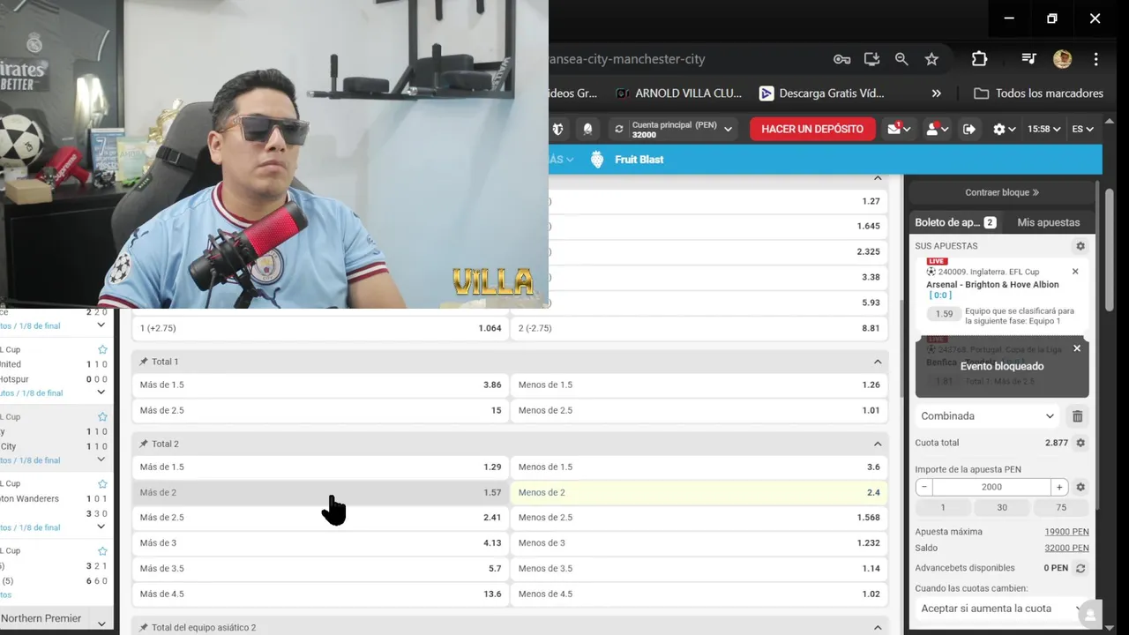Image resolution: width=1129 pixels, height=635 pixels.
Task: Open the browser extensions puzzle icon
Action: pos(979,59)
